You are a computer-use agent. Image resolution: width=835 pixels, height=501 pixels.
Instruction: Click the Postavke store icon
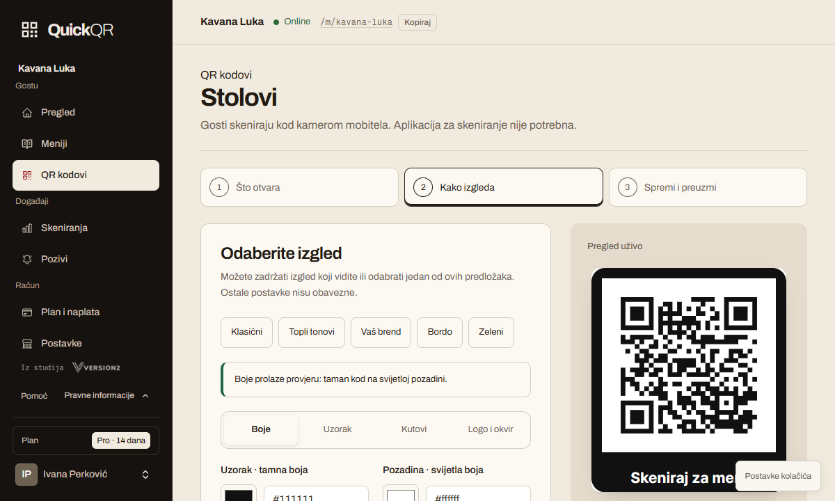(27, 344)
